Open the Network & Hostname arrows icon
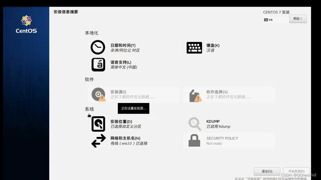Image resolution: width=321 pixels, height=180 pixels. 99,141
